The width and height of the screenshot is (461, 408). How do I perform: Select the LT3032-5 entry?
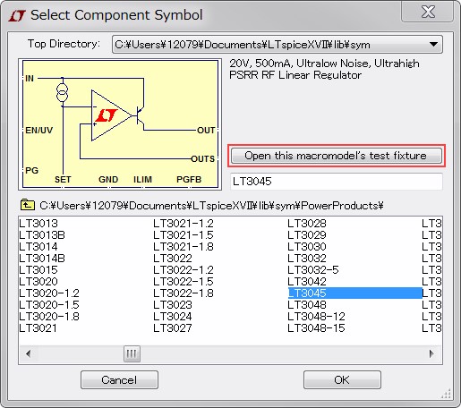(313, 270)
